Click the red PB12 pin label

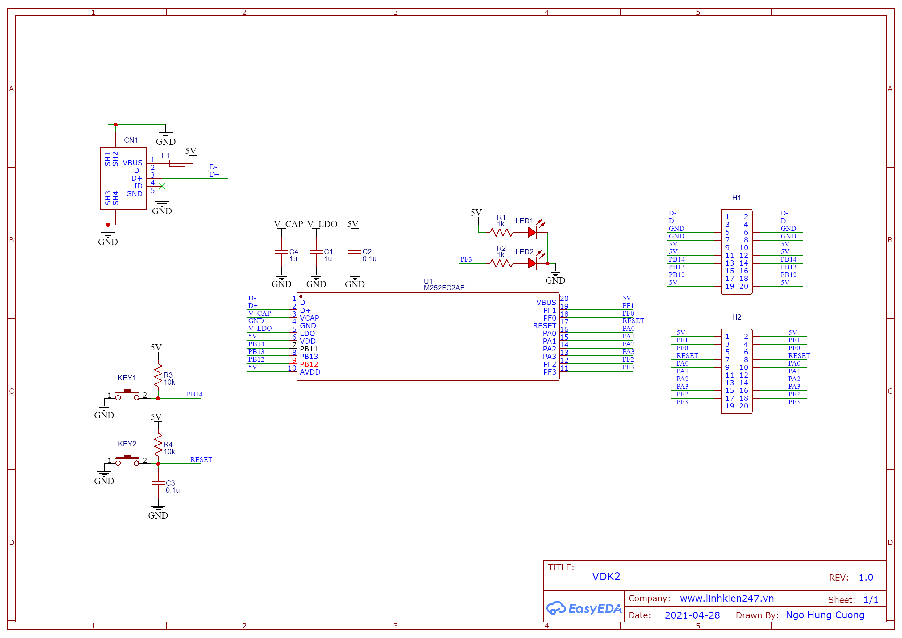(309, 364)
